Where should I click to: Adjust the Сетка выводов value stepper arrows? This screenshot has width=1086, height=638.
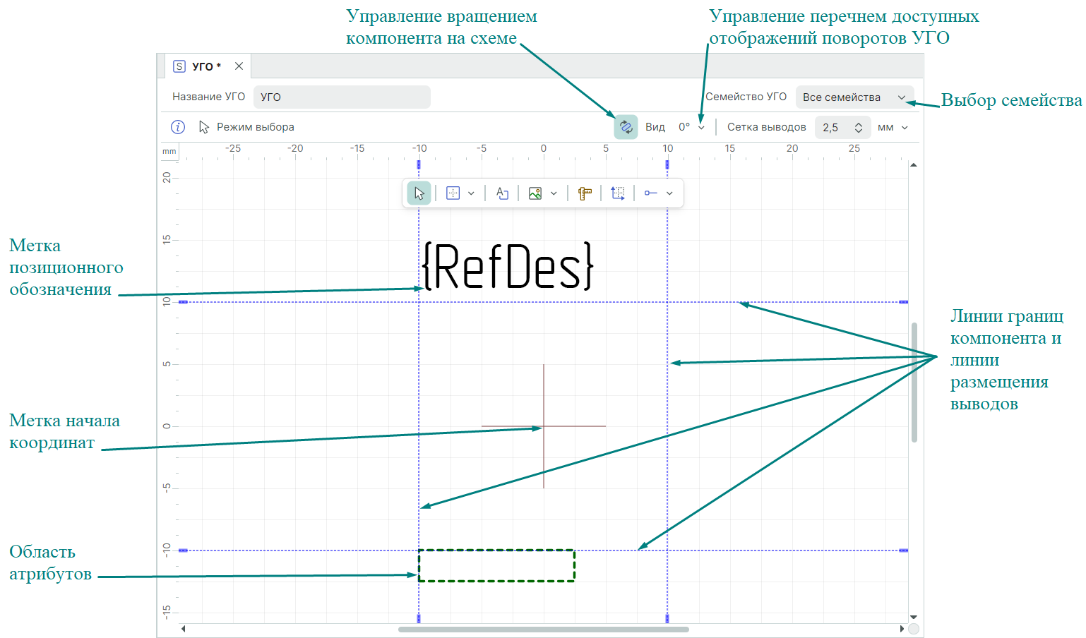[x=859, y=128]
